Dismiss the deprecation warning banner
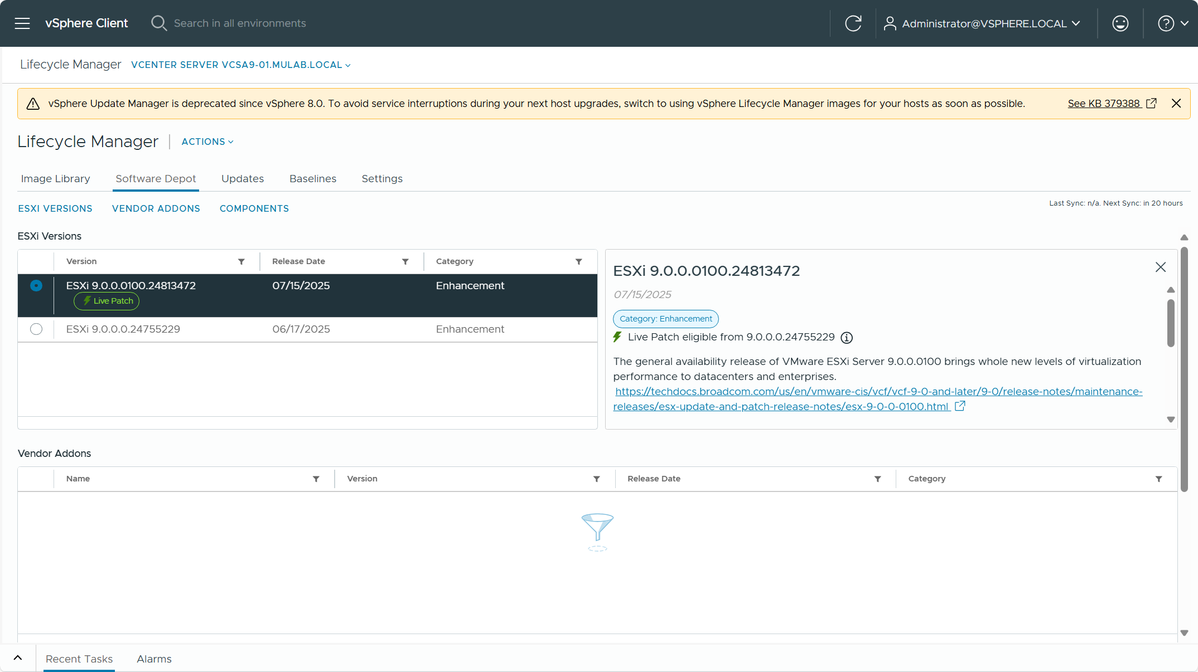 point(1176,104)
